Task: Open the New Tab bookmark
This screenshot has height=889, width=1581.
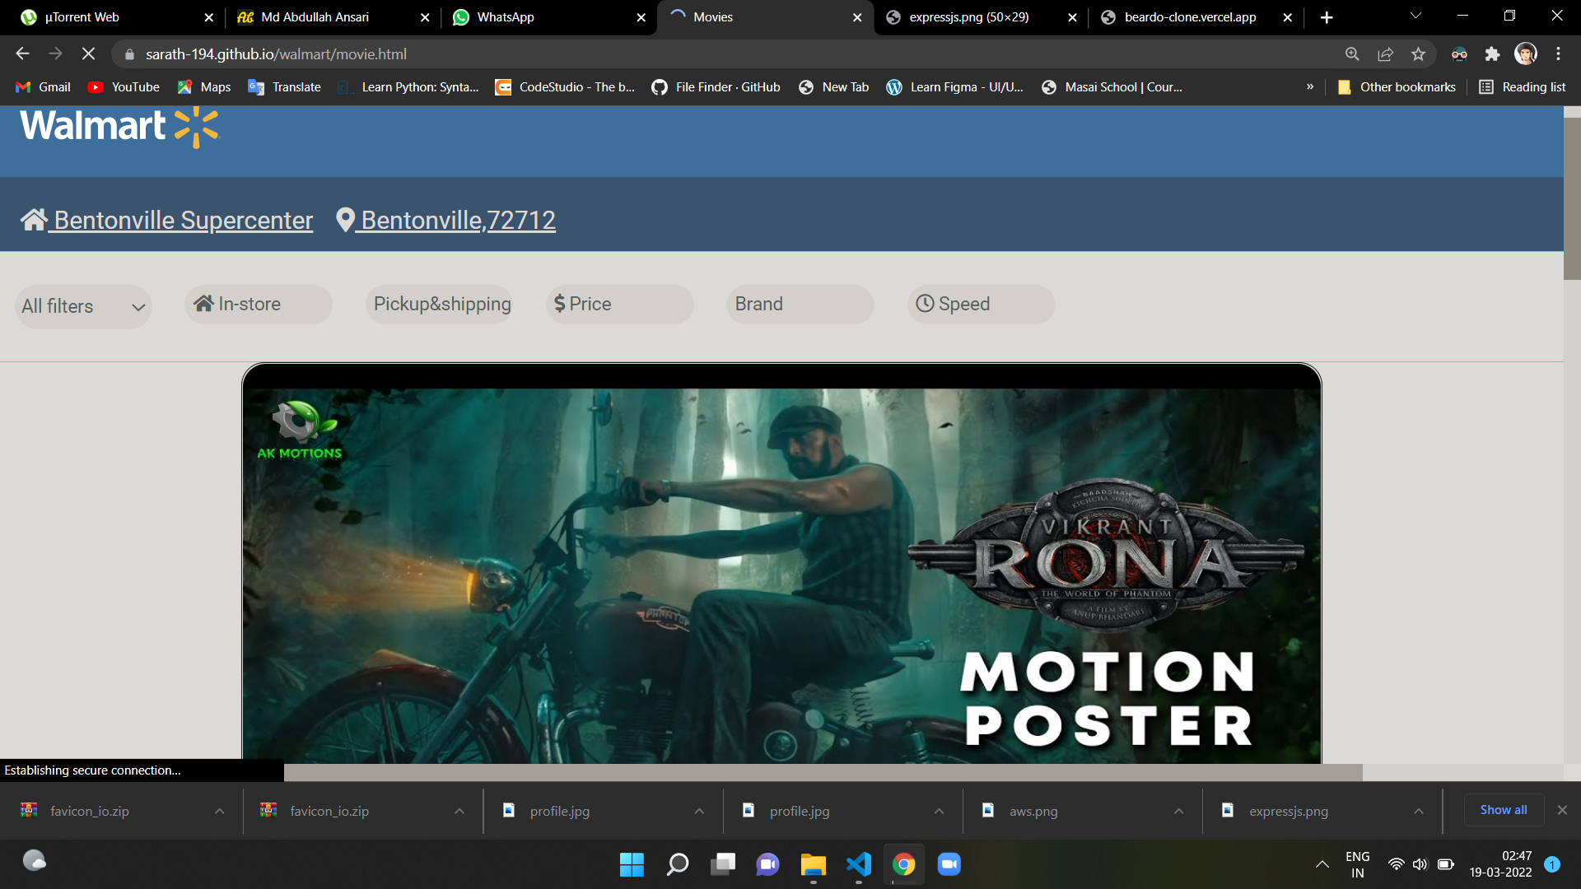Action: point(833,87)
